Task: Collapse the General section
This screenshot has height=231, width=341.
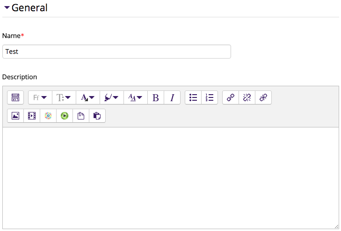Action: pos(7,7)
